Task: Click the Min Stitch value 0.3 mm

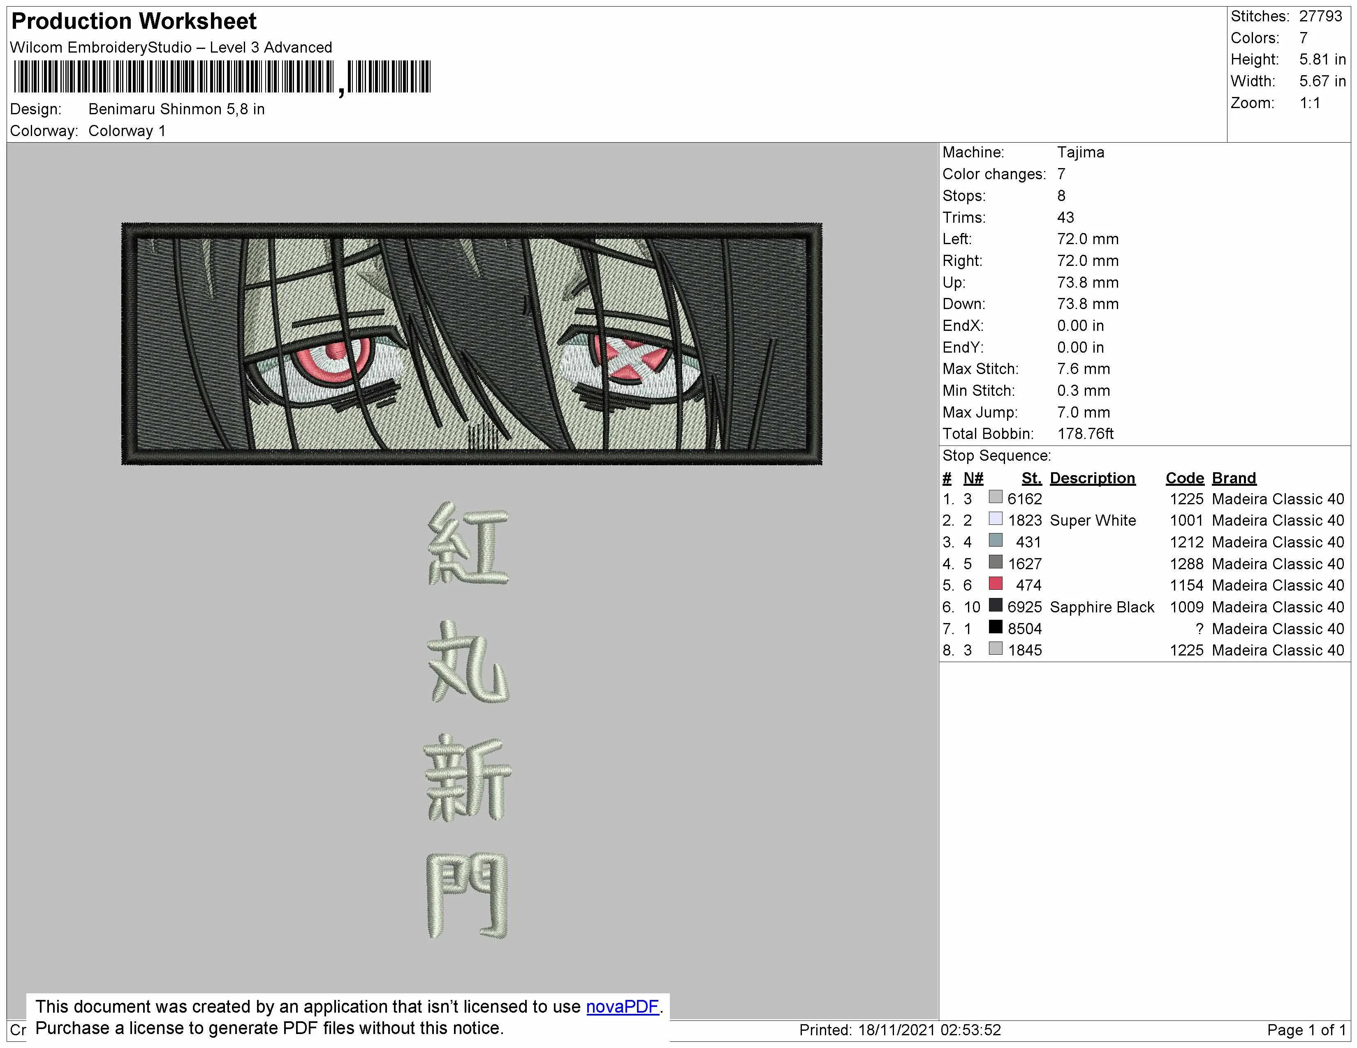Action: pyautogui.click(x=1084, y=390)
